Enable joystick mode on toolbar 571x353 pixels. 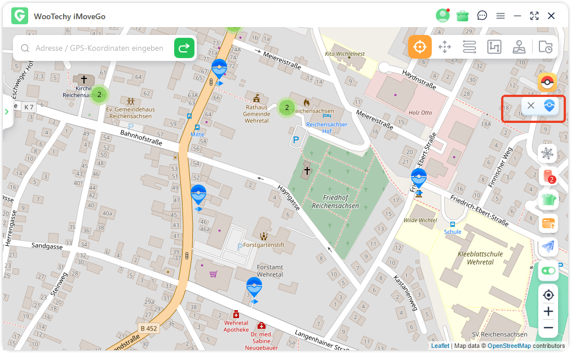click(x=519, y=47)
